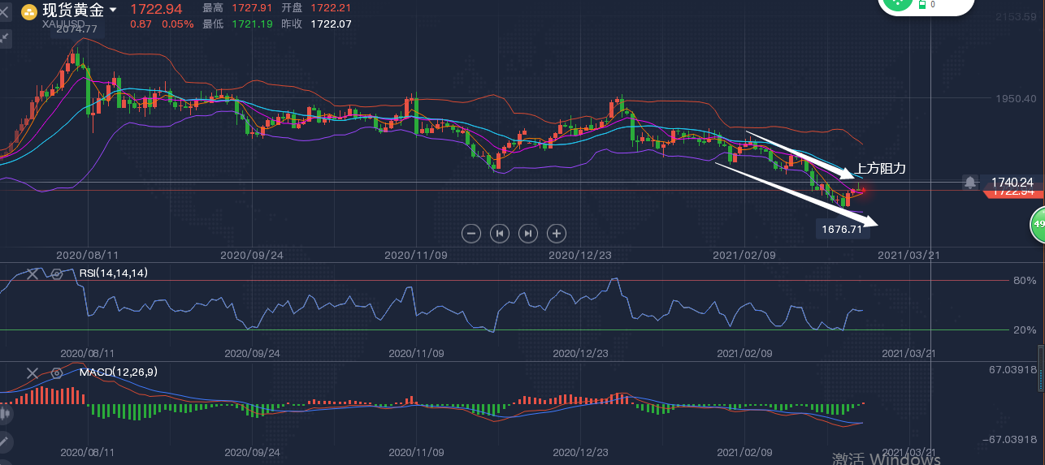Open RSI indicator settings hexagon icon
Screen dimensions: 1045x465
(x=57, y=274)
